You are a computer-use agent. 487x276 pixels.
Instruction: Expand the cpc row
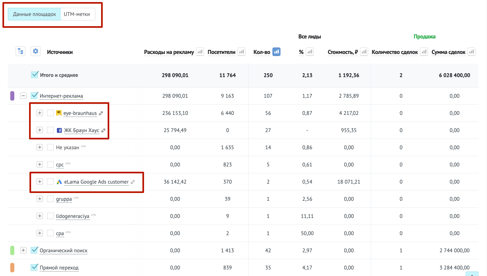(x=39, y=164)
